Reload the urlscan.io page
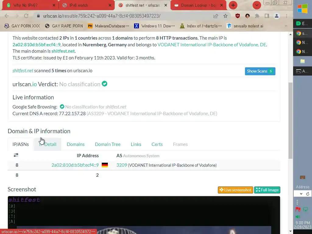The image size is (312, 234). click(x=26, y=16)
